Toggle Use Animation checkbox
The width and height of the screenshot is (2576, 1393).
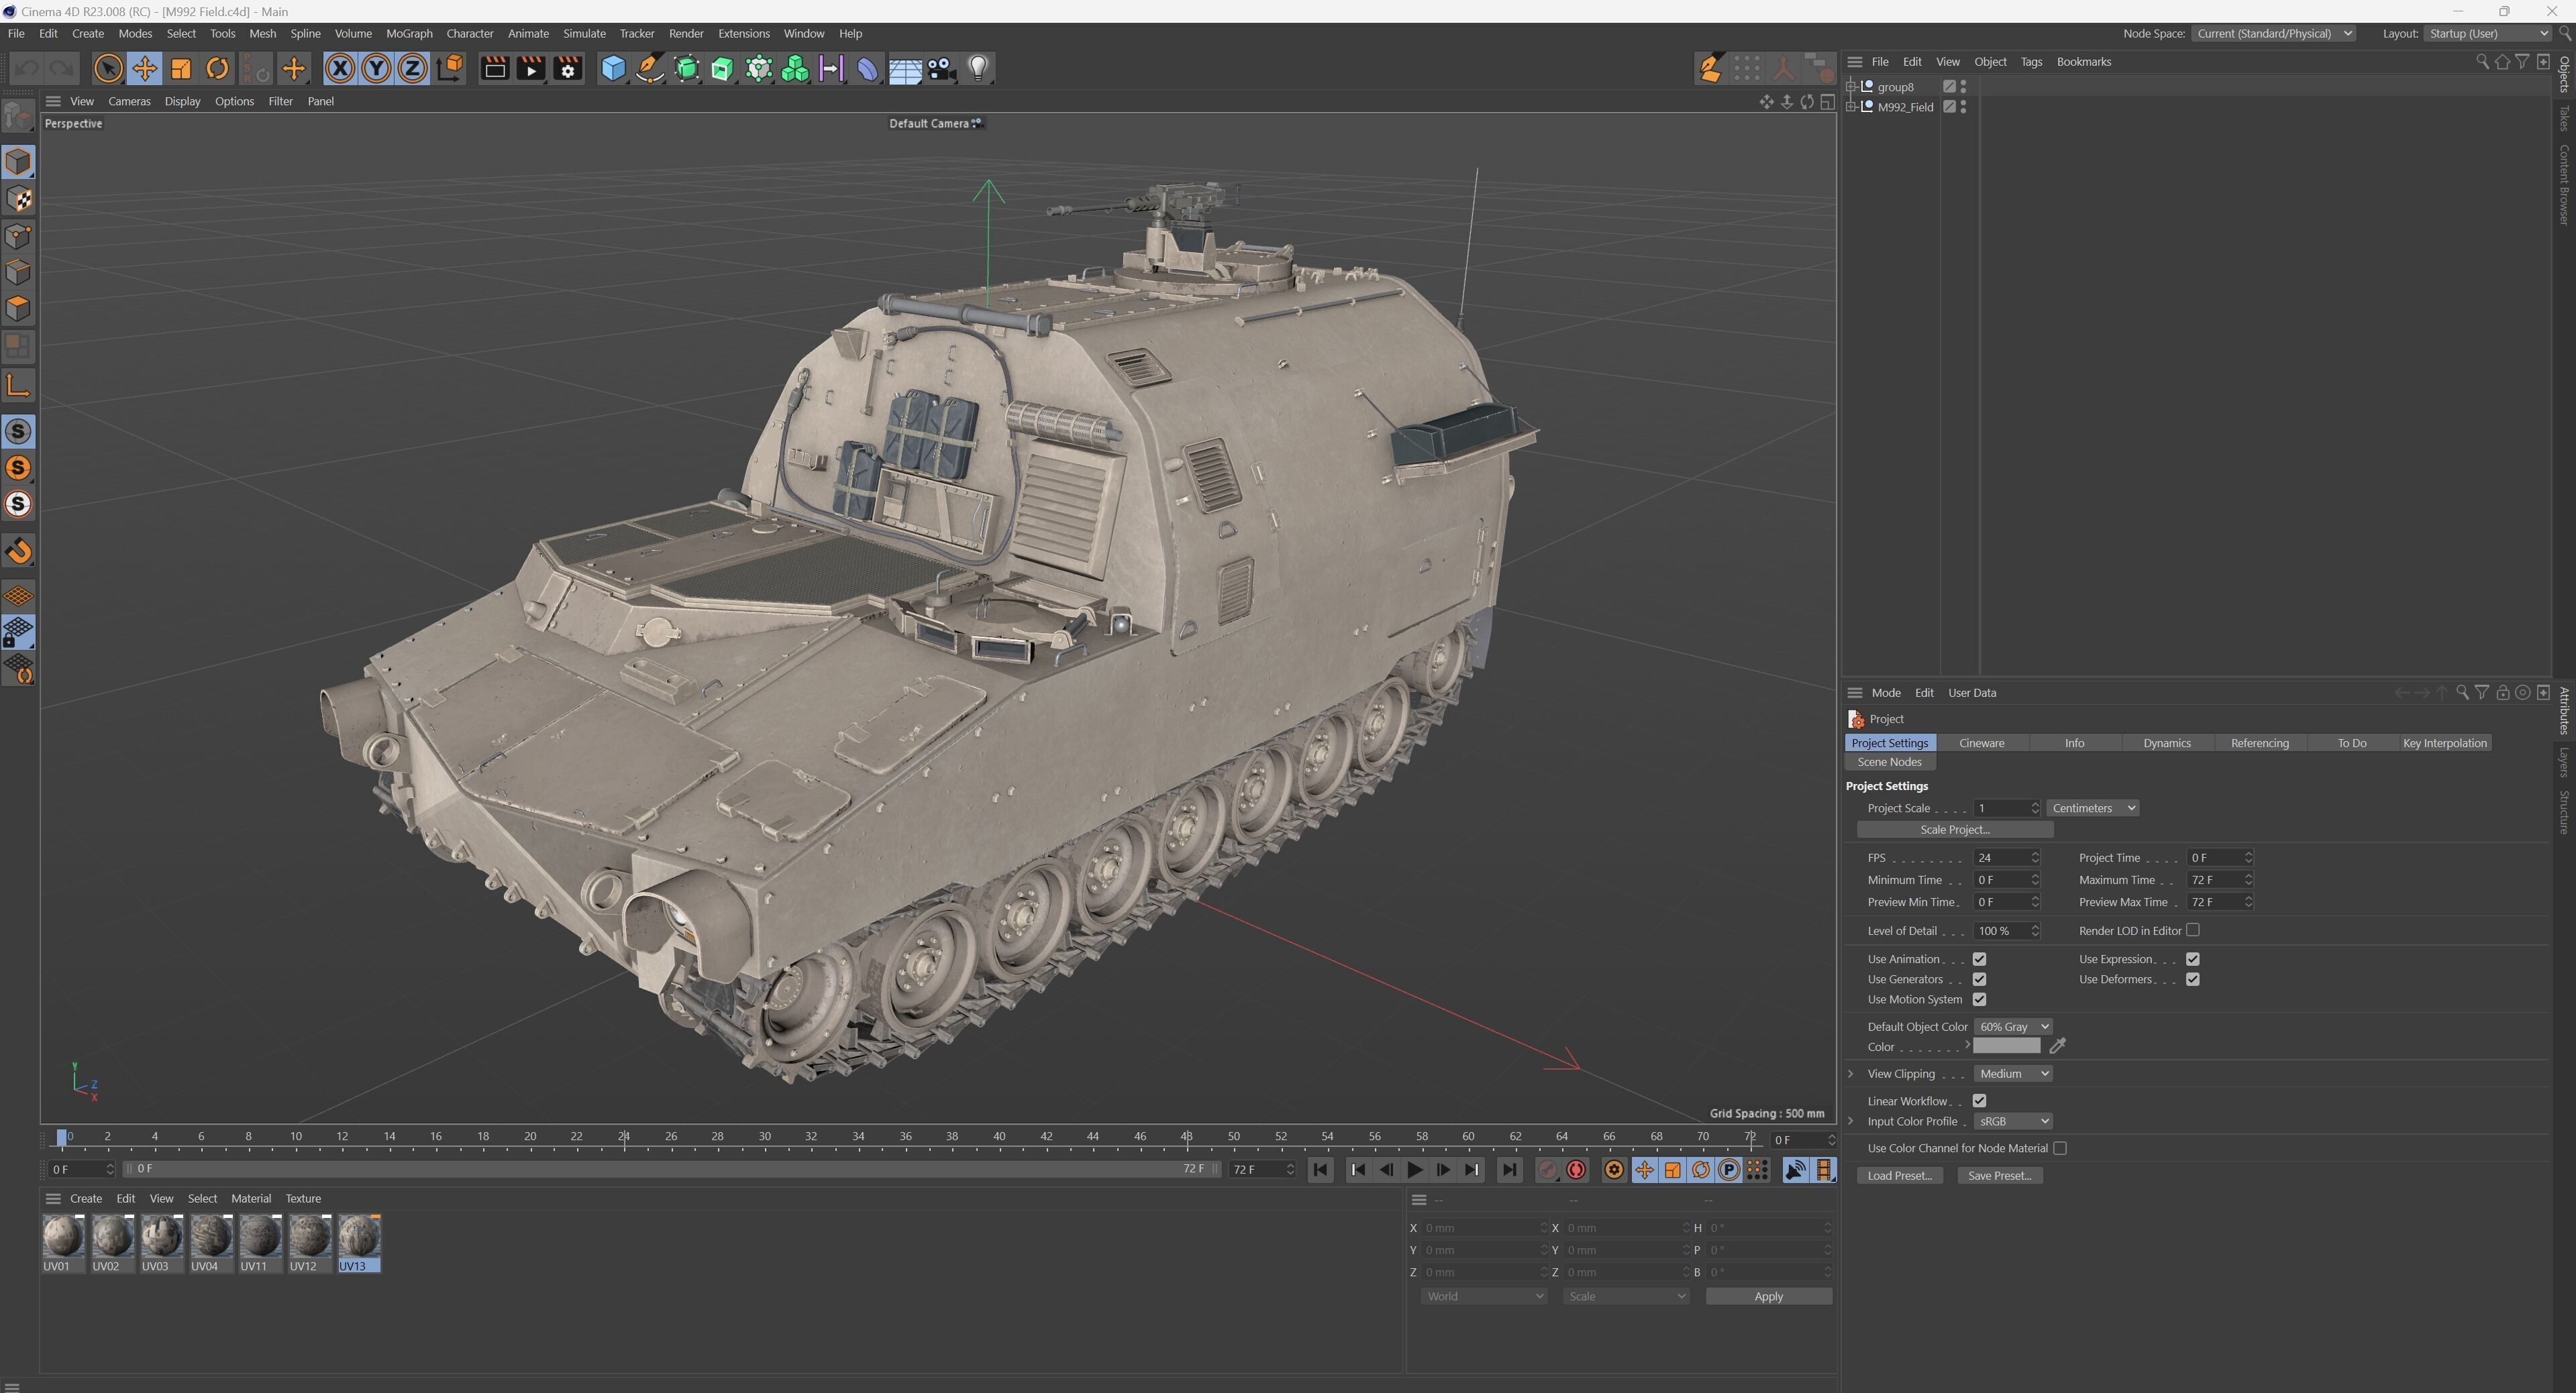tap(1979, 959)
